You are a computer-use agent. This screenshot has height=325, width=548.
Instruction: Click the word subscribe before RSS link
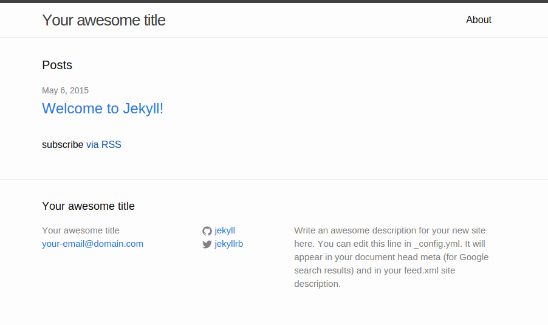63,144
